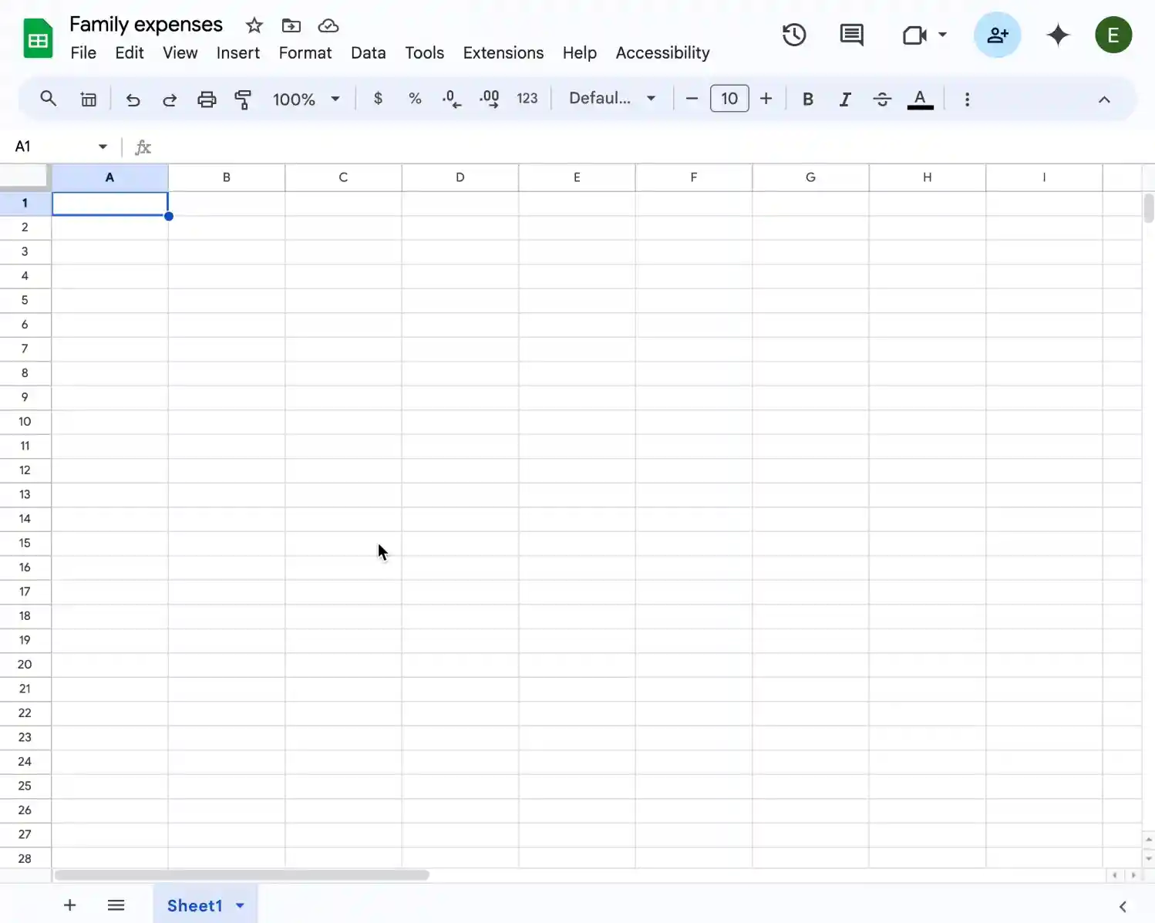The image size is (1155, 923).
Task: Star the Family expenses spreadsheet
Action: (254, 25)
